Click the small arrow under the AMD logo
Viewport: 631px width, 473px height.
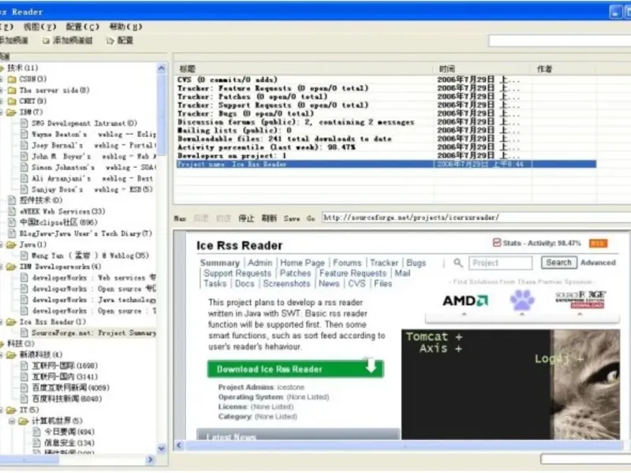[464, 314]
